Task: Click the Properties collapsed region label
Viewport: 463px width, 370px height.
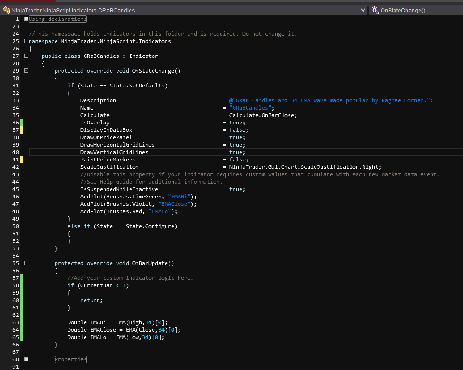Action: (71, 359)
